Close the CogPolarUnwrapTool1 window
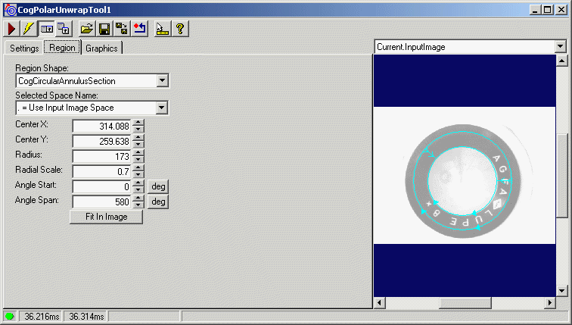The height and width of the screenshot is (325, 572). coord(561,10)
